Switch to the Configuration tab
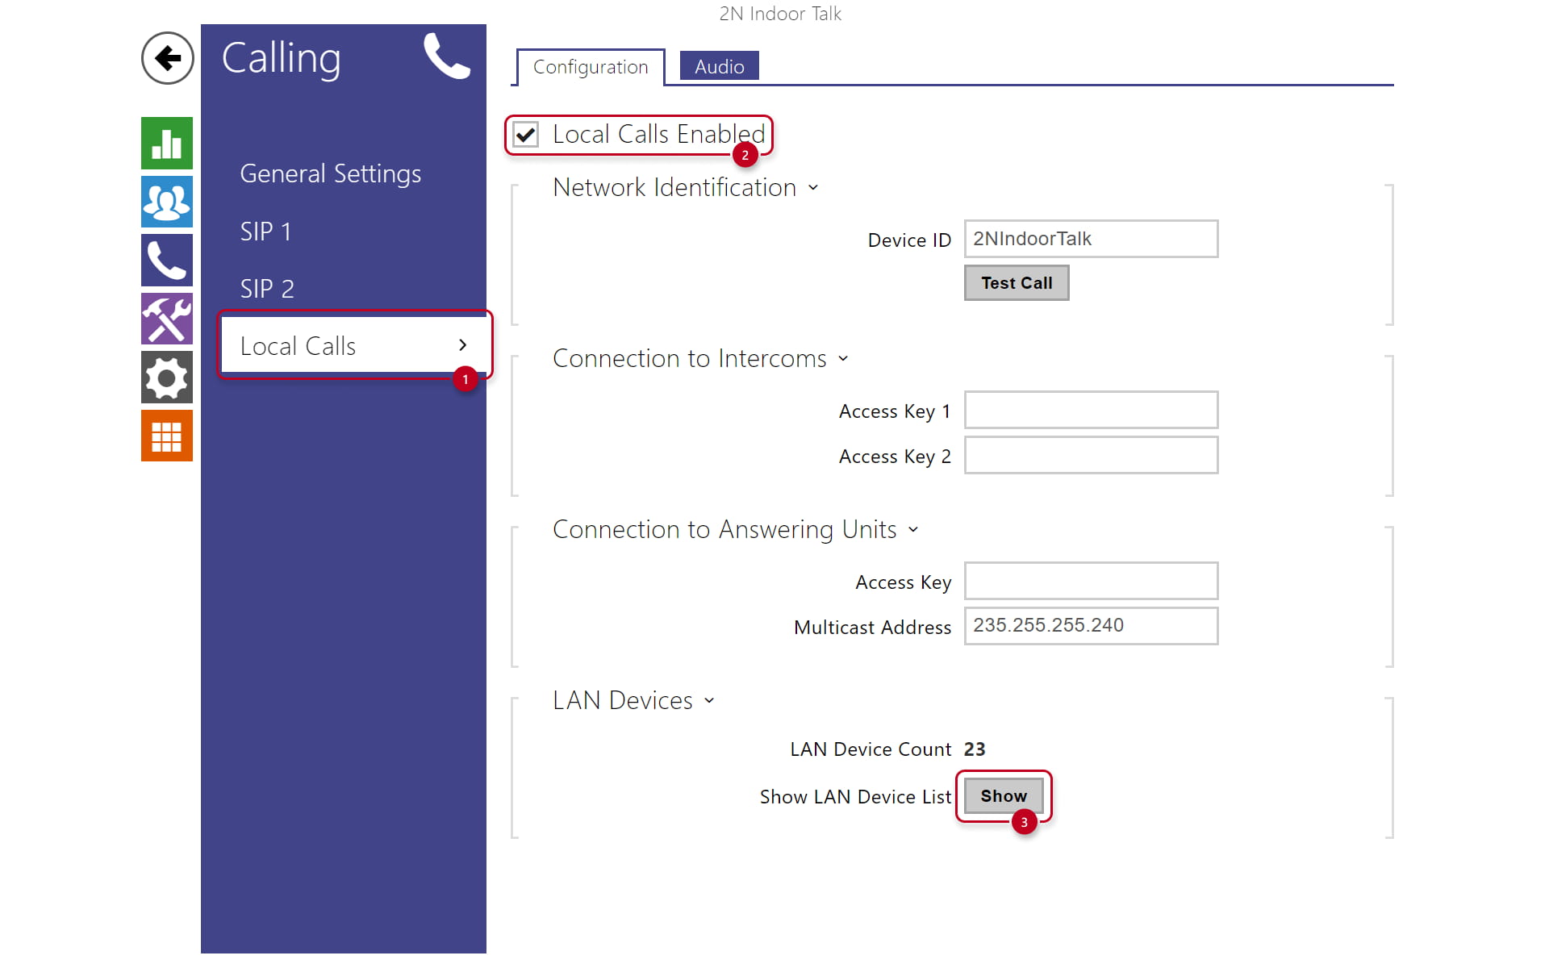 point(591,67)
